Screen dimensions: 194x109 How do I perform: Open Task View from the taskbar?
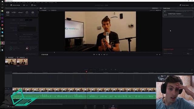pyautogui.click(x=2, y=8)
